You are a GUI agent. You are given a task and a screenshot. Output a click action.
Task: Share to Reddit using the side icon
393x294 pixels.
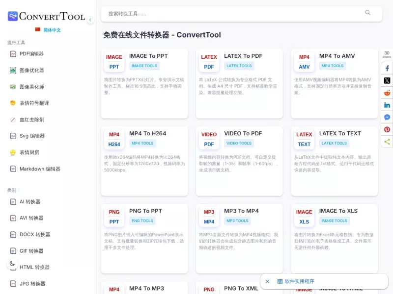pos(387,93)
